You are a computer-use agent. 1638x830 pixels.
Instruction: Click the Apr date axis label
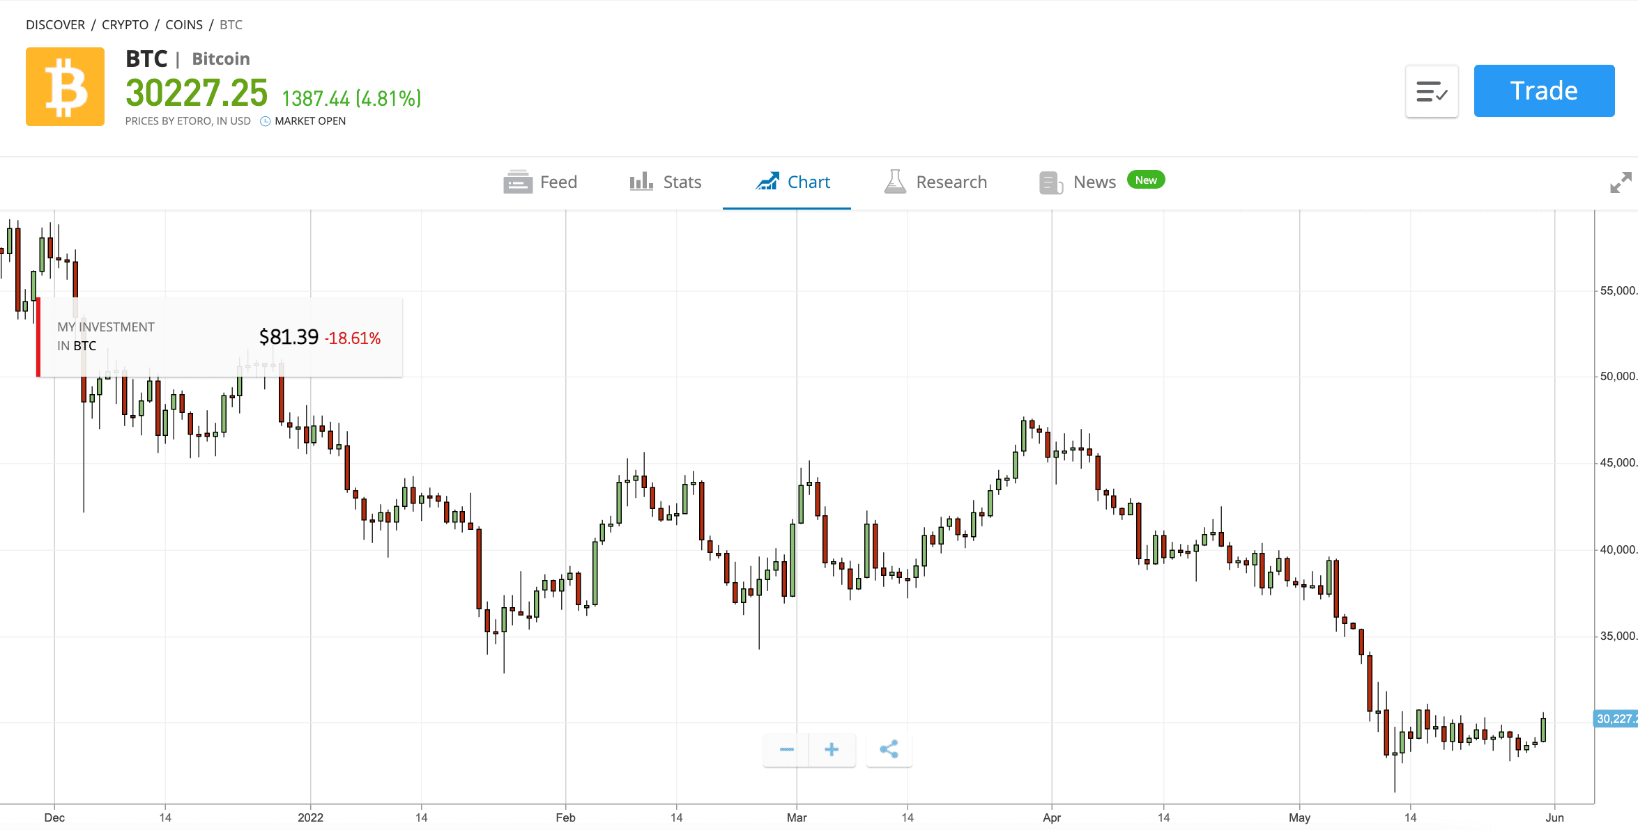(x=1051, y=817)
